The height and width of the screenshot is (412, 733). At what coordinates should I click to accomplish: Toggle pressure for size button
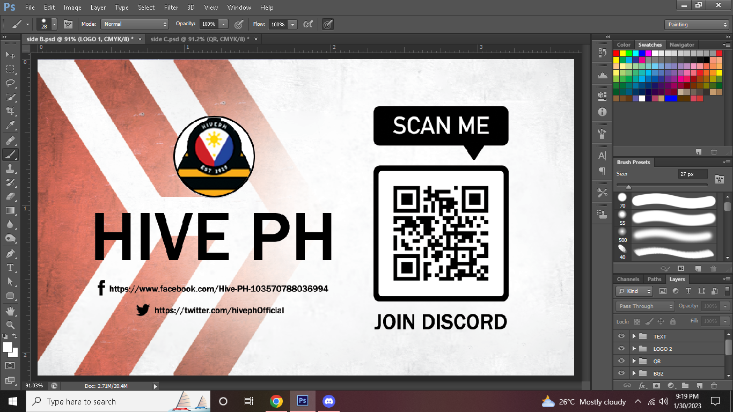coord(328,24)
